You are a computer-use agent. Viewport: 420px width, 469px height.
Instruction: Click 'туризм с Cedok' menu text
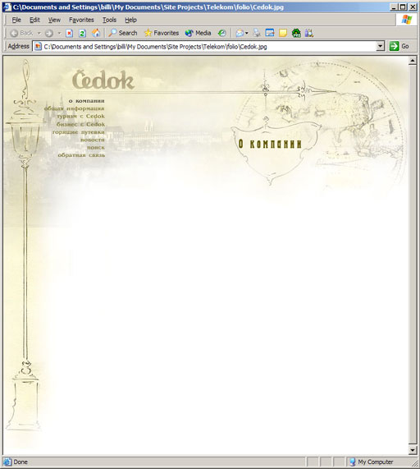tap(80, 116)
